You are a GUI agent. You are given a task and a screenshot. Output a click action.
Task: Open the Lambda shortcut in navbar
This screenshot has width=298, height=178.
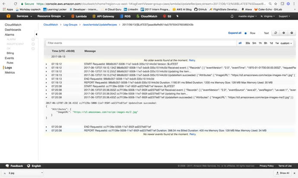79,16
